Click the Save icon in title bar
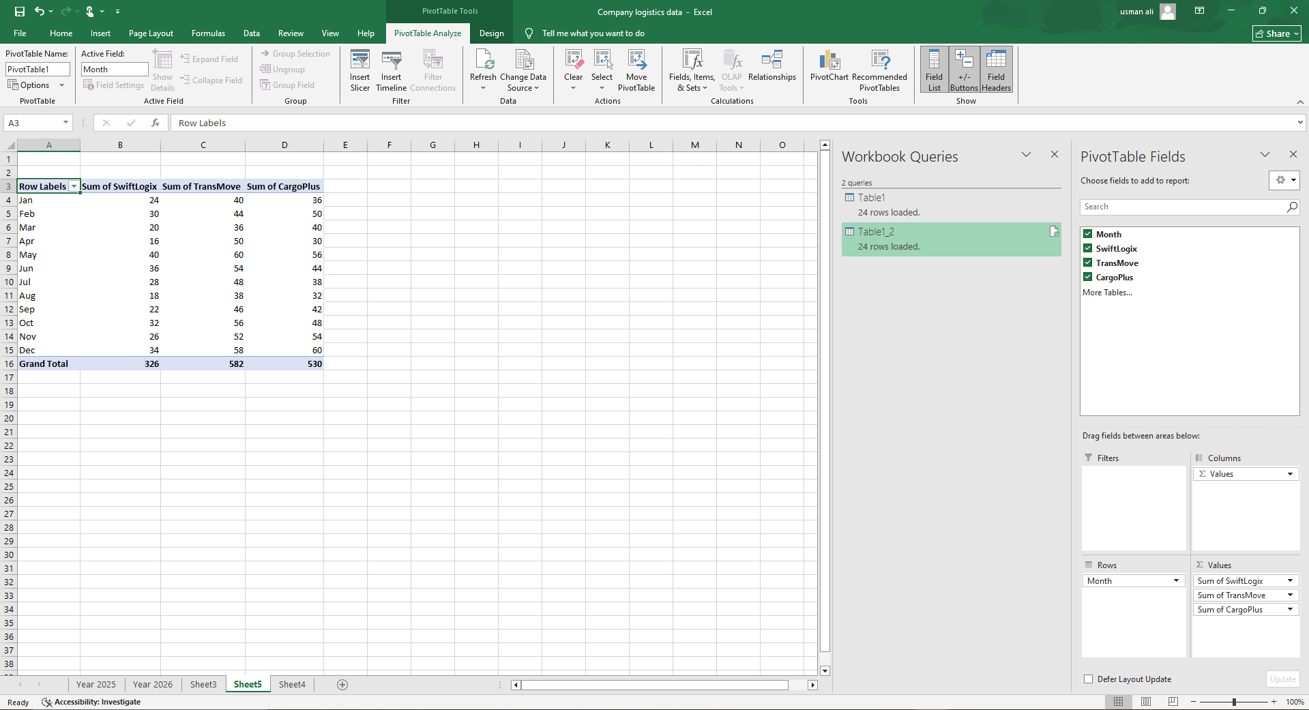The image size is (1309, 710). [x=20, y=12]
